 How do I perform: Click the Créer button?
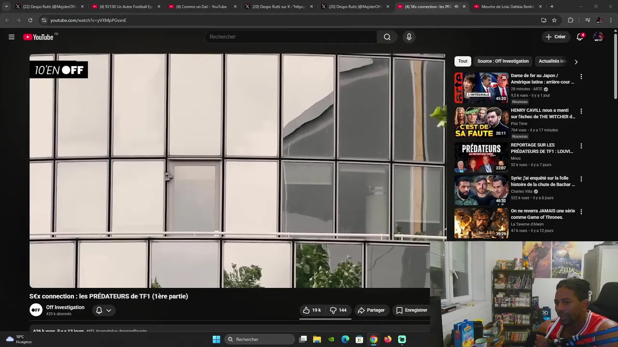(x=555, y=37)
